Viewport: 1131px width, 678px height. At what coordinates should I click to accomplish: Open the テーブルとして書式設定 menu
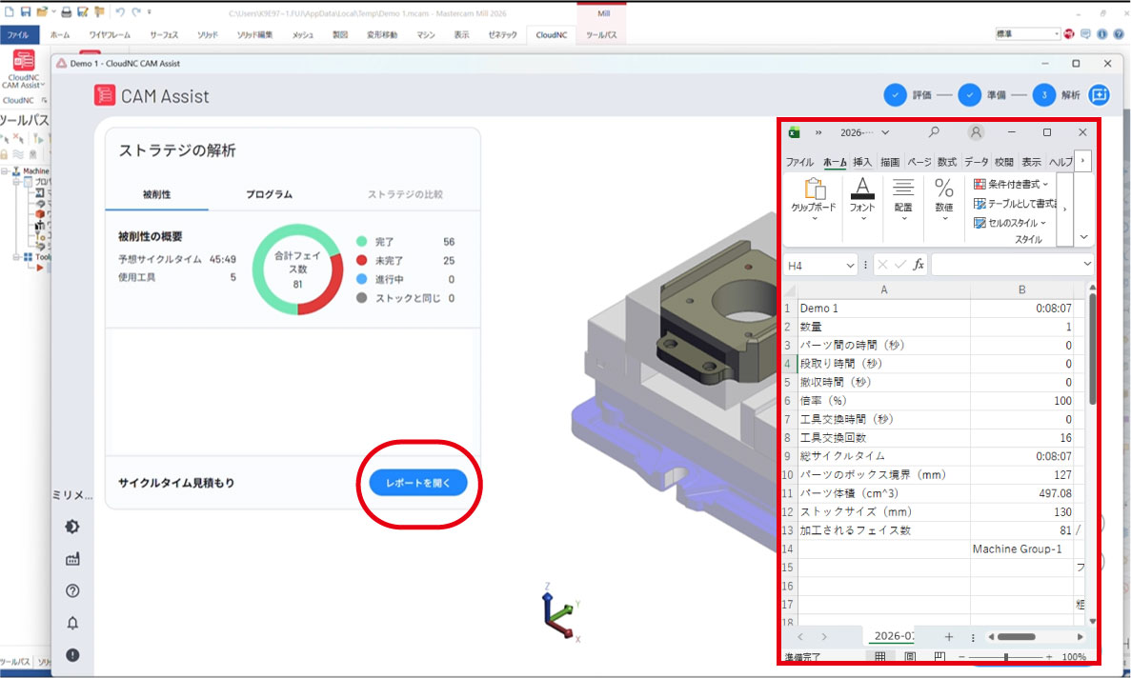point(1014,203)
